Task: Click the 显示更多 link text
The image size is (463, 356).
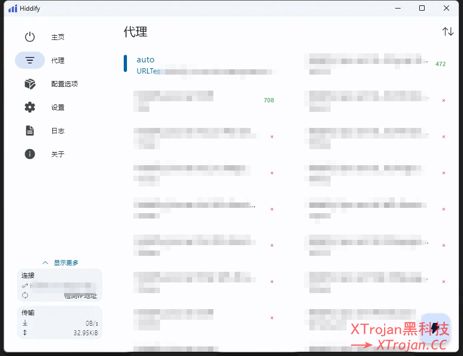Action: coord(66,263)
